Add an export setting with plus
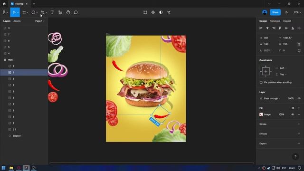 tap(299, 143)
